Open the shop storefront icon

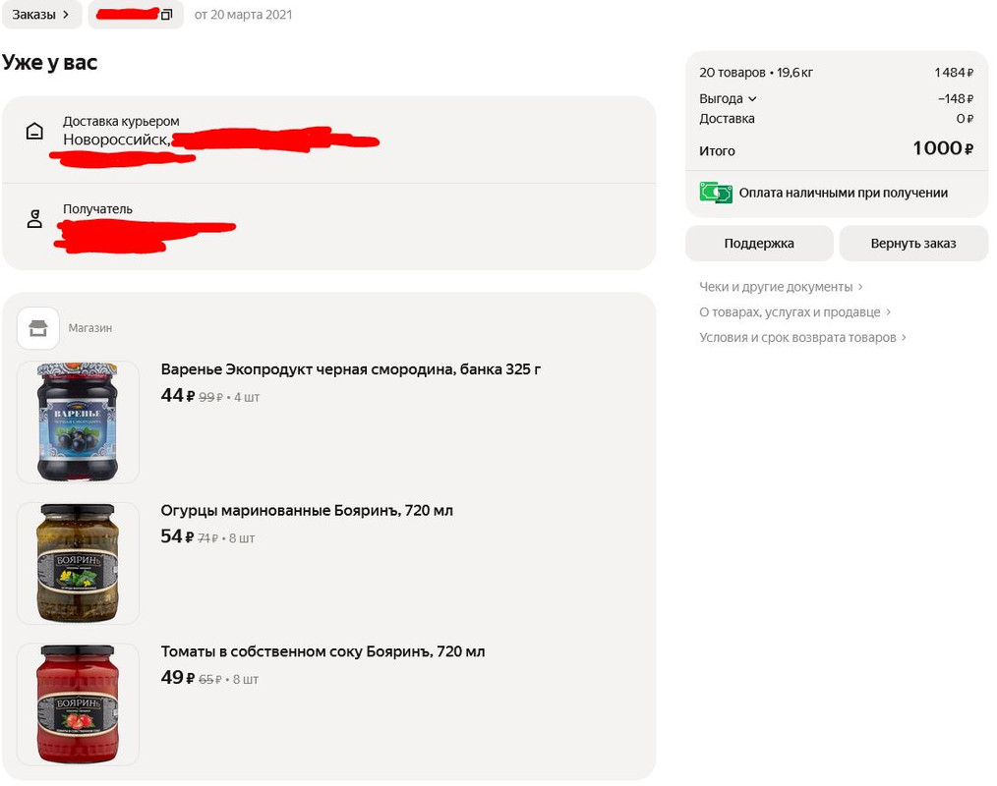38,328
